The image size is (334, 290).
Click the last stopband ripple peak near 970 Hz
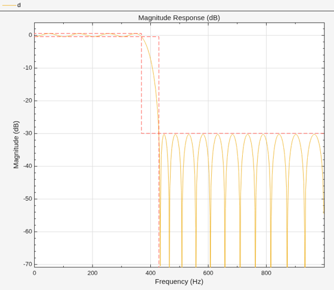[x=314, y=135]
